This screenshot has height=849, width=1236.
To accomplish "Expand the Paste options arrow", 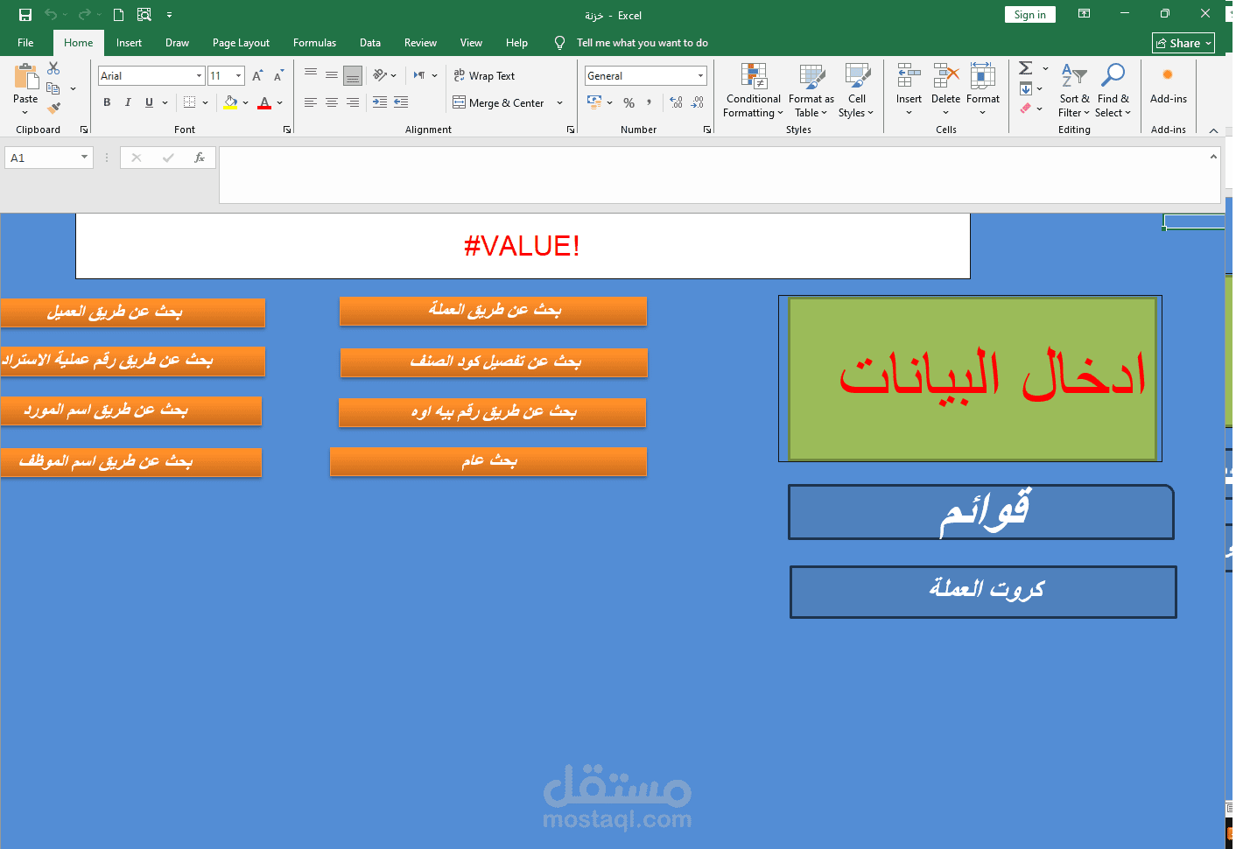I will 25,113.
